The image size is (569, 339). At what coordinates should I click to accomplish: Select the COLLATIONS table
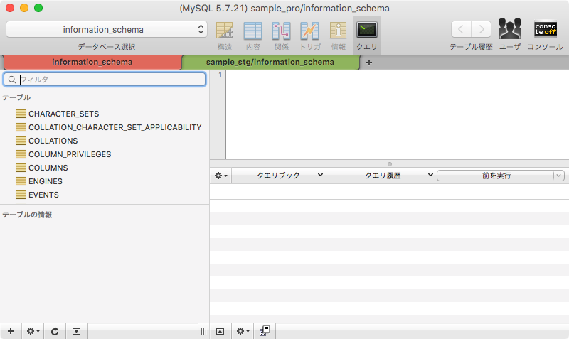pyautogui.click(x=47, y=141)
